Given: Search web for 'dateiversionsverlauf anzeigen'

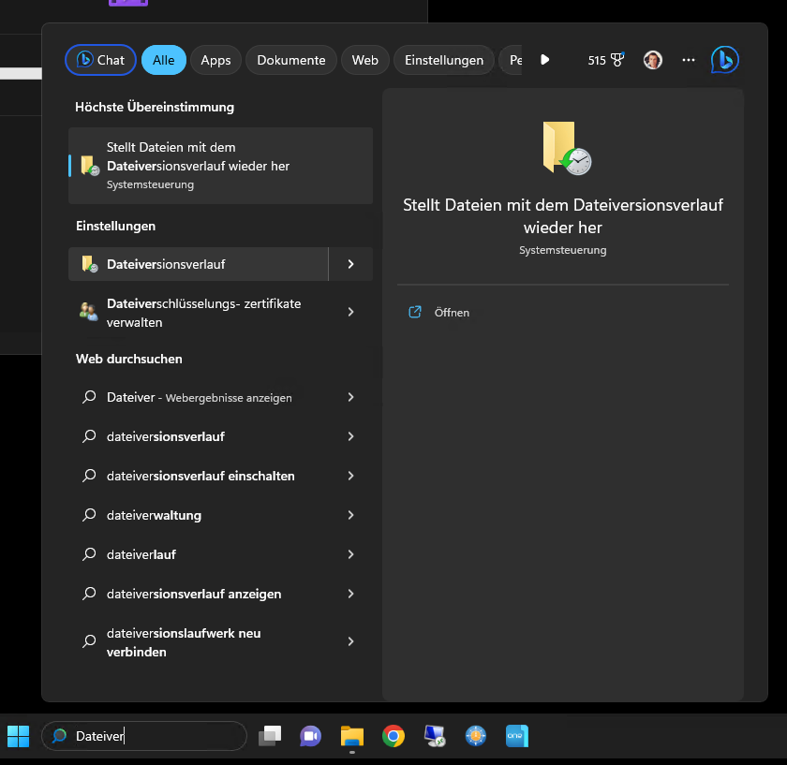Looking at the screenshot, I should [199, 594].
